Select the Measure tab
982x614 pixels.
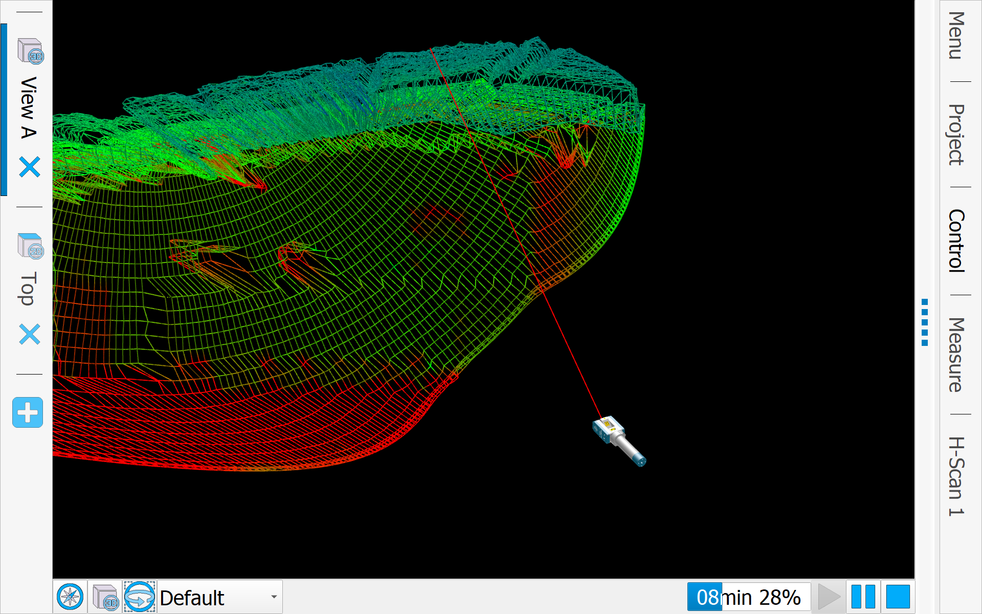coord(955,355)
